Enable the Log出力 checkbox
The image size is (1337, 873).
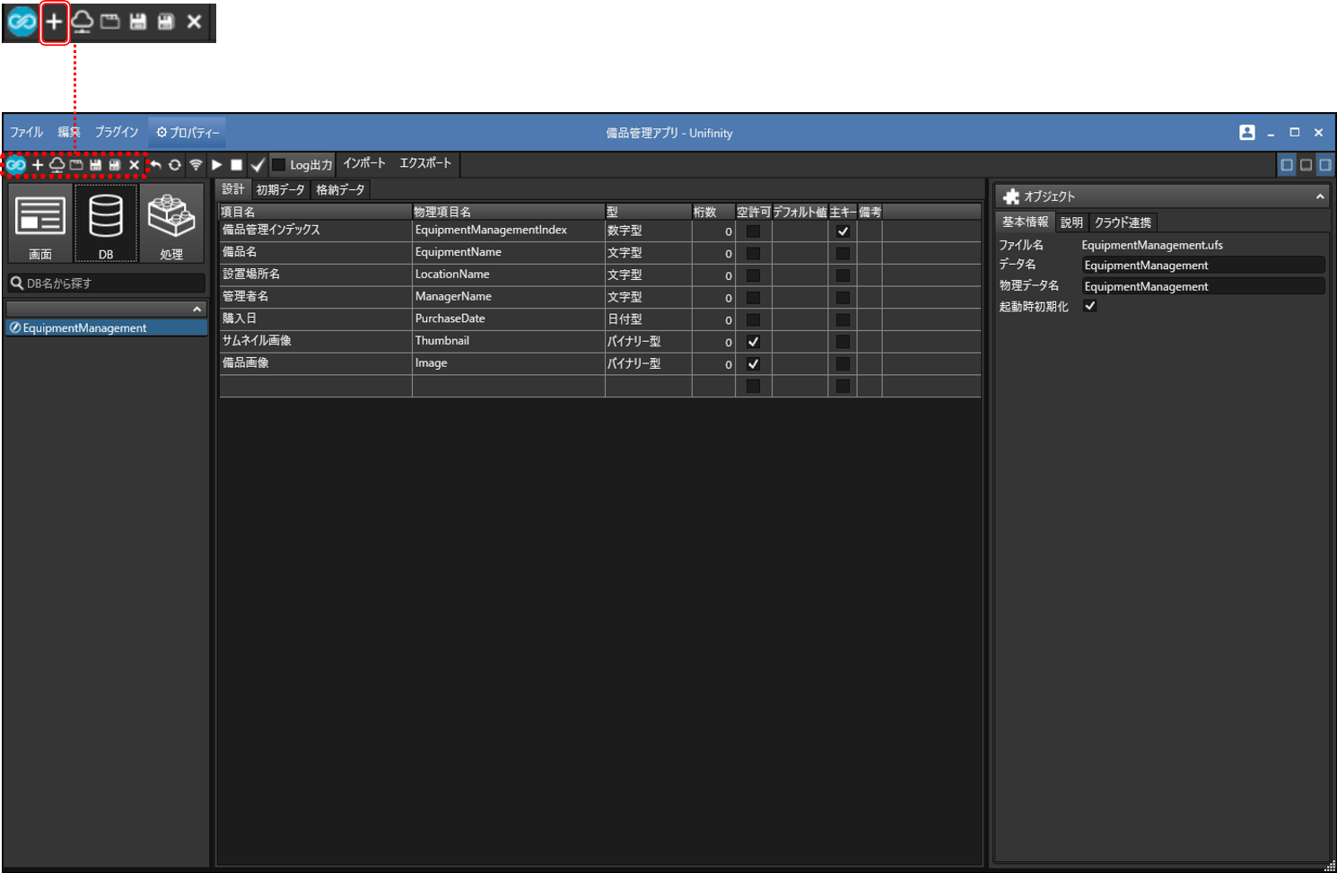point(279,165)
